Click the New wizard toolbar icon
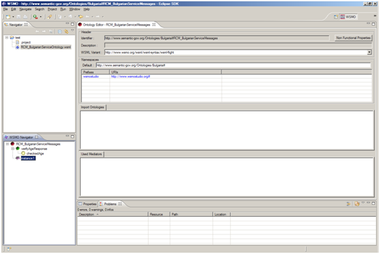This screenshot has width=380, height=254. [x=9, y=17]
